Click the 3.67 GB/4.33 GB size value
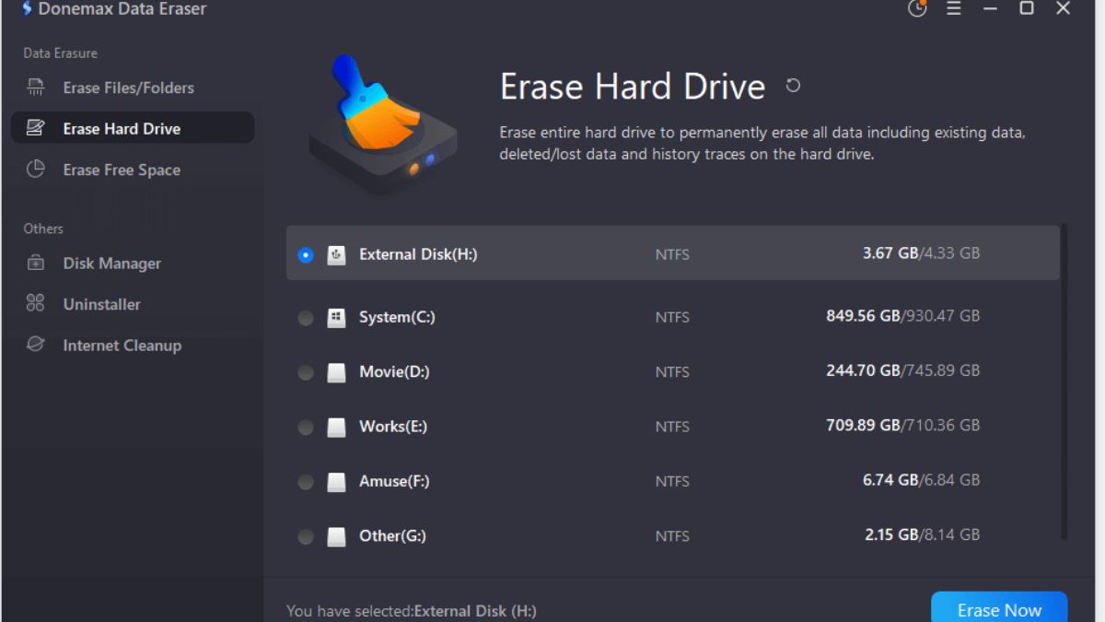 click(921, 252)
